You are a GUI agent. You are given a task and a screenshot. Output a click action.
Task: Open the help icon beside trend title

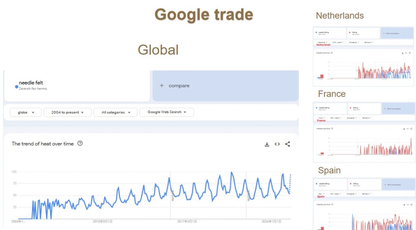coord(80,143)
